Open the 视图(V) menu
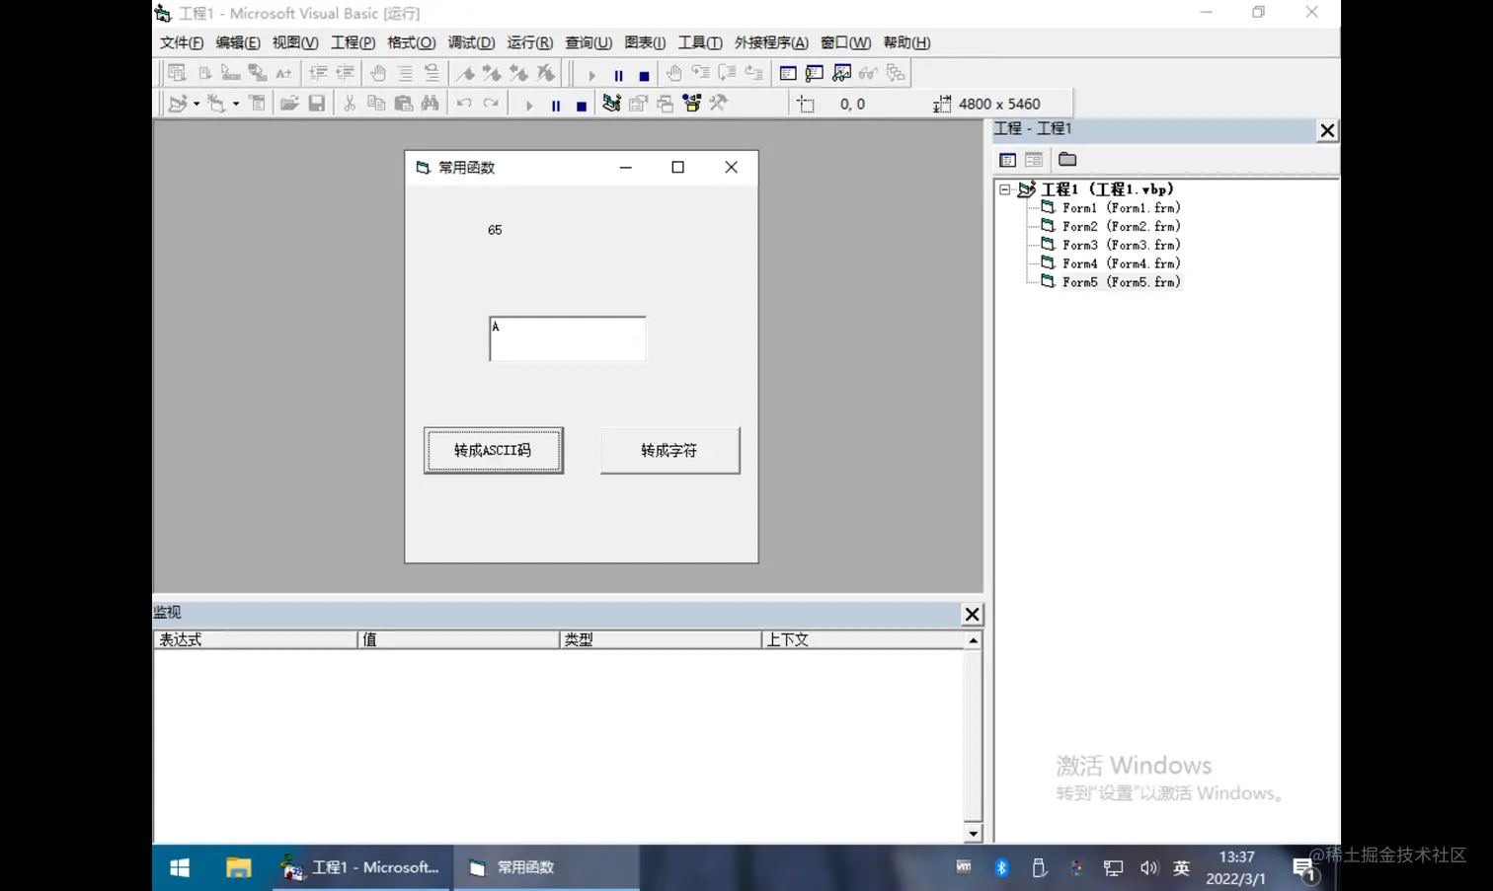 point(295,42)
